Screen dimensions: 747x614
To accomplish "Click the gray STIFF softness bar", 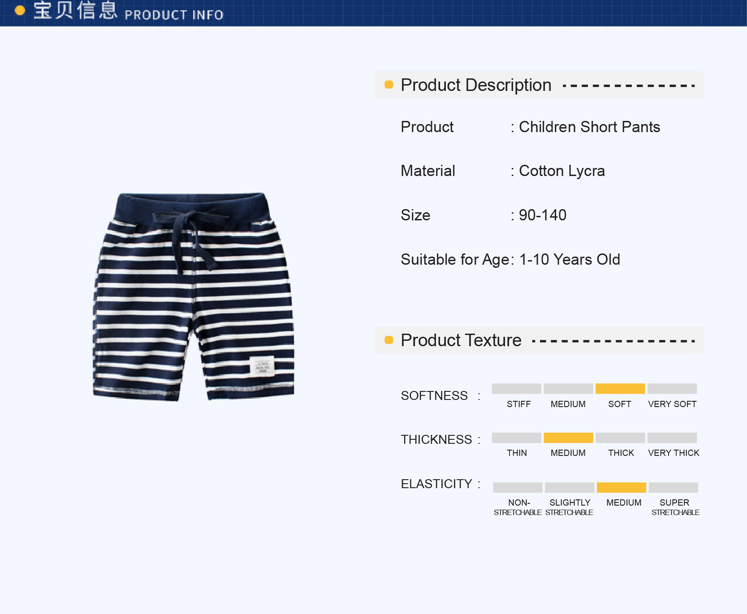I will [516, 388].
